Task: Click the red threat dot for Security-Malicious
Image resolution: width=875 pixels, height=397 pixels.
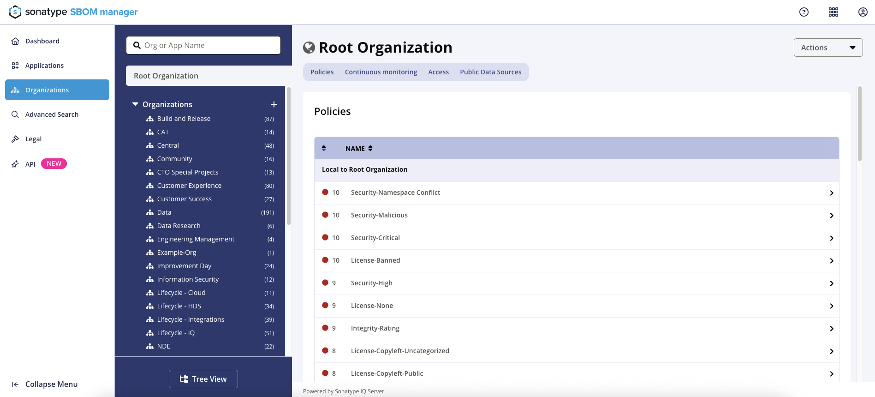Action: (x=325, y=215)
